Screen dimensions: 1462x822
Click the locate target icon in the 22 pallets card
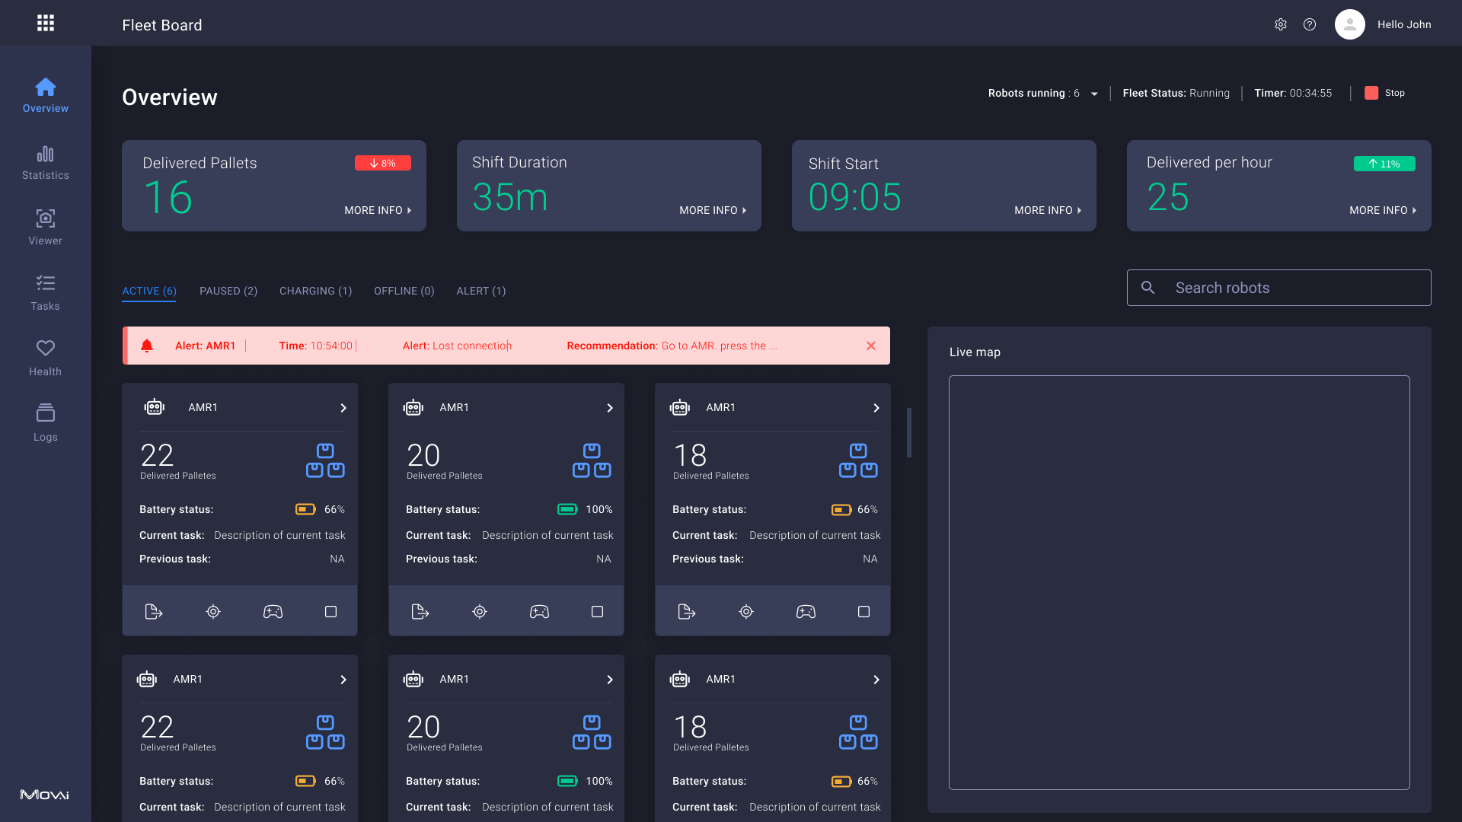coord(213,611)
